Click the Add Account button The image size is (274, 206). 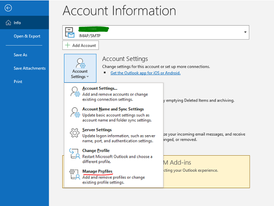pyautogui.click(x=80, y=45)
